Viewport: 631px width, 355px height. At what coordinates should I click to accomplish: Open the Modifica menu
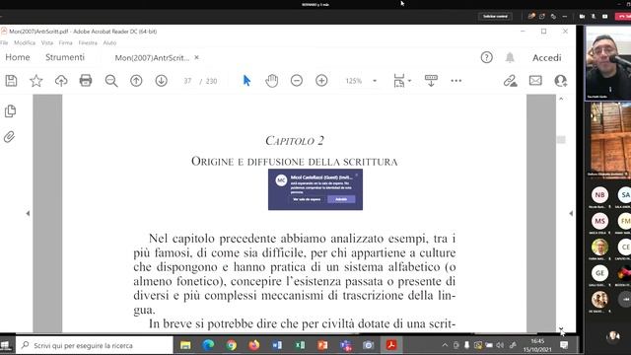click(x=25, y=42)
